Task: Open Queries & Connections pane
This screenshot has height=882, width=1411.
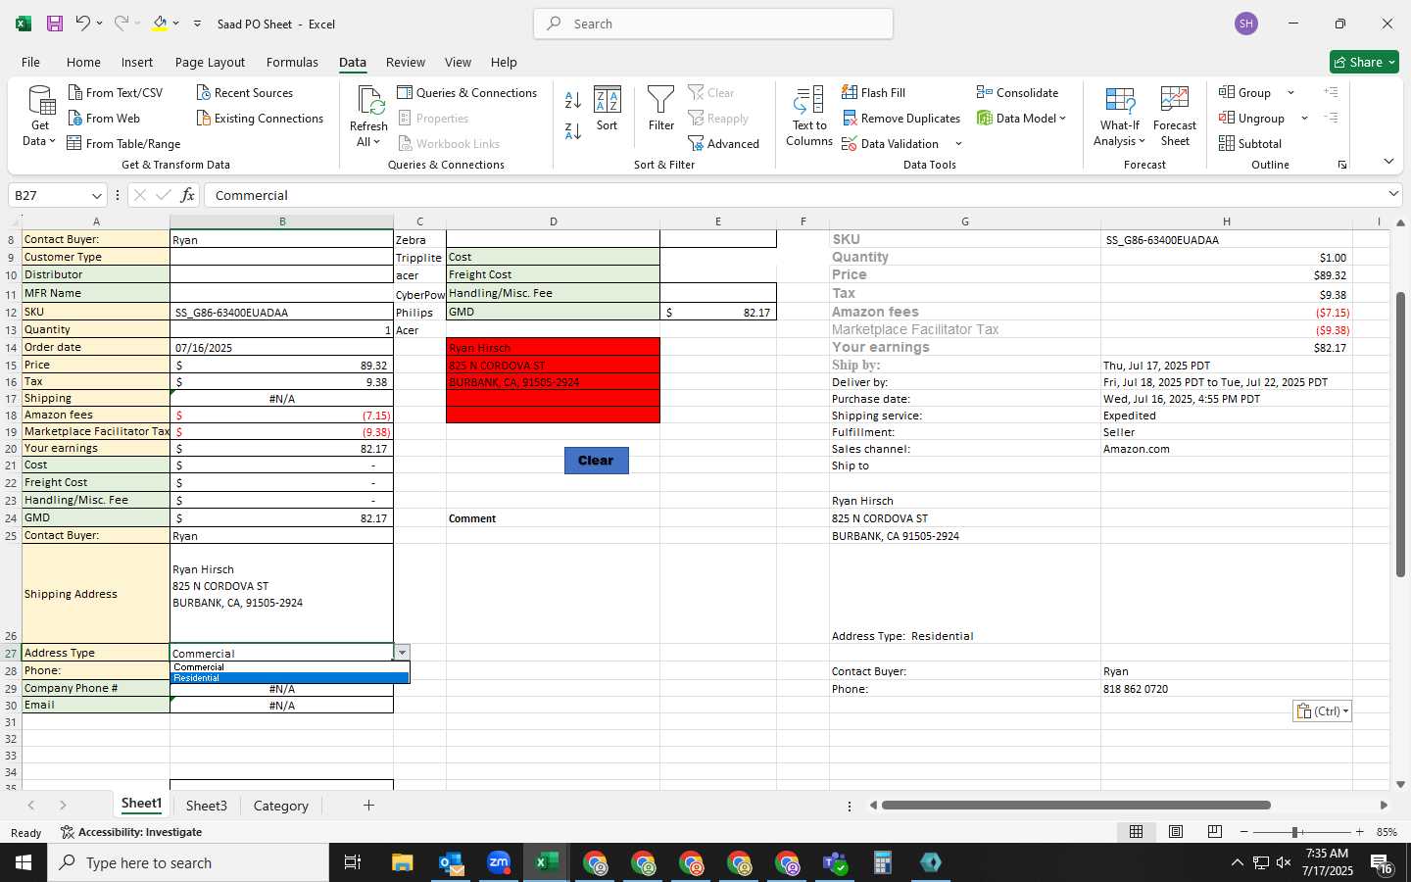Action: tap(467, 92)
